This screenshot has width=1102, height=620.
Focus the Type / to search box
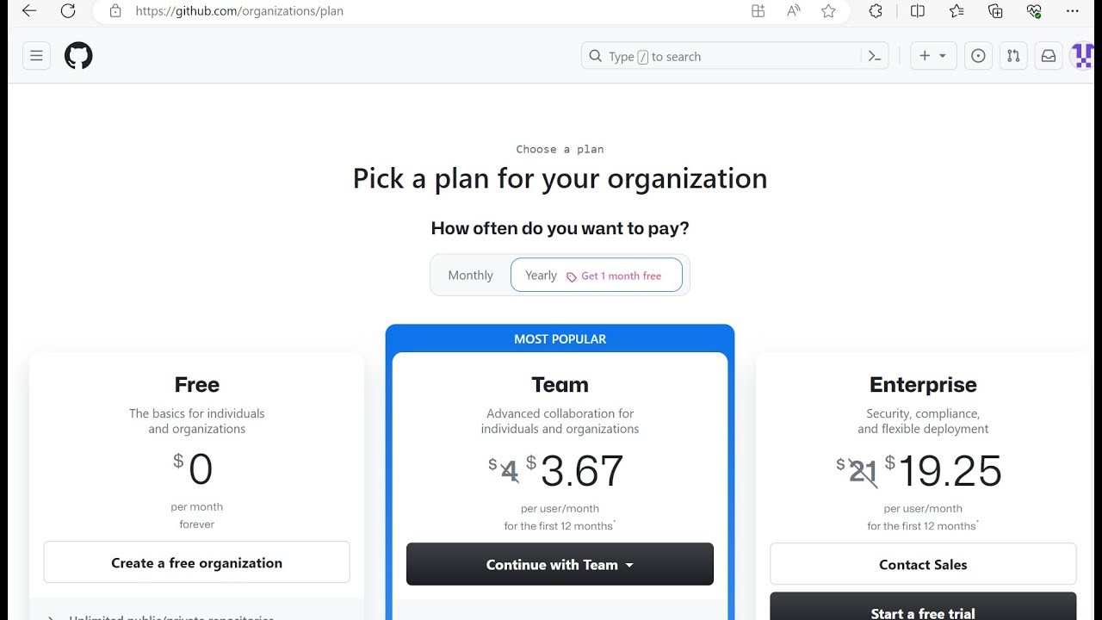(735, 56)
